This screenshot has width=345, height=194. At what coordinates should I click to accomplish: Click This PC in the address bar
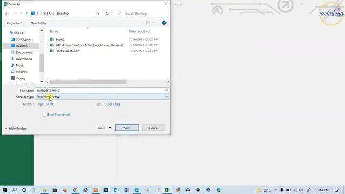coord(46,13)
